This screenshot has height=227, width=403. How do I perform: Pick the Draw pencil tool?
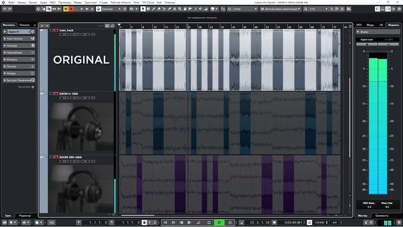point(154,9)
